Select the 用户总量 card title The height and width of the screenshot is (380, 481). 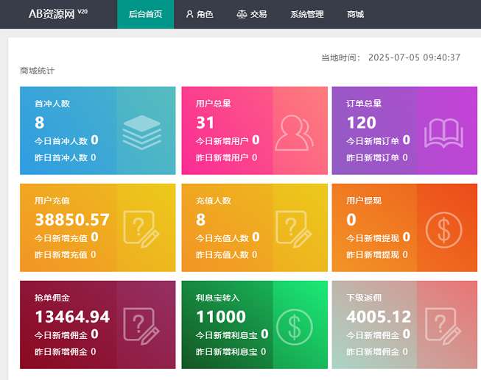(x=214, y=104)
